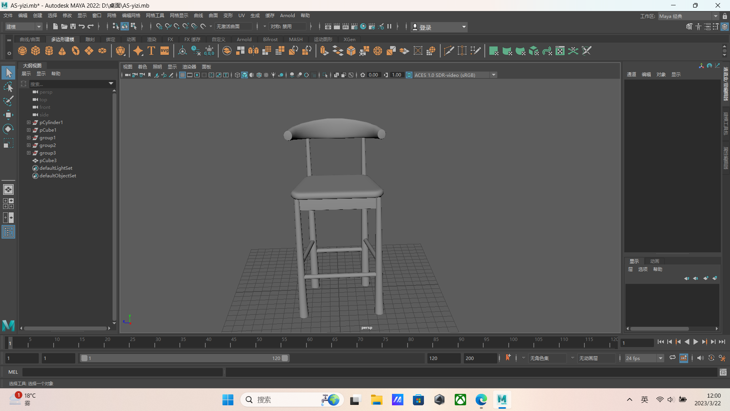Open the 24 fps playback speed dropdown
This screenshot has height=411, width=730.
(660, 358)
